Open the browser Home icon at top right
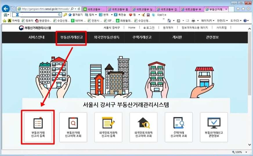253x156 pixels. pos(238,9)
